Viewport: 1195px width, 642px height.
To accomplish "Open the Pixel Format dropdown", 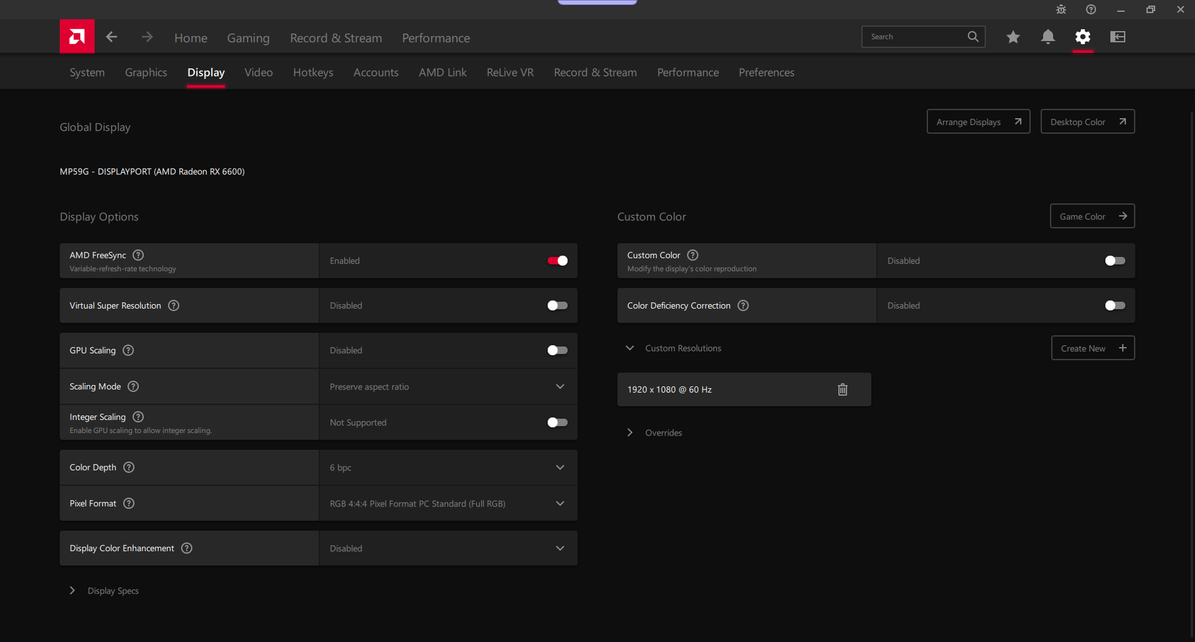I will point(448,504).
